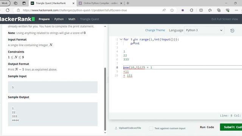Open the Language Python 3 dropdown

[204, 30]
